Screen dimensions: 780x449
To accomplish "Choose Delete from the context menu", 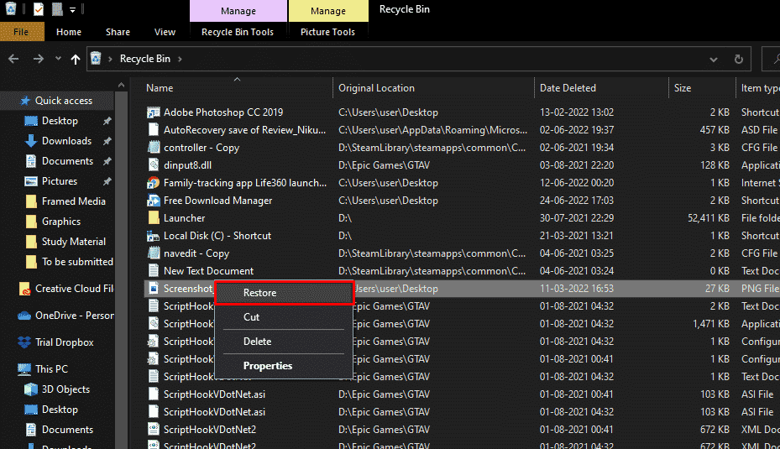I will pos(284,342).
